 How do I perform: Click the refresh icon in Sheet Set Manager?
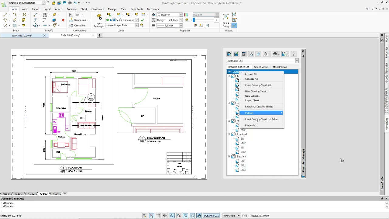(258, 54)
